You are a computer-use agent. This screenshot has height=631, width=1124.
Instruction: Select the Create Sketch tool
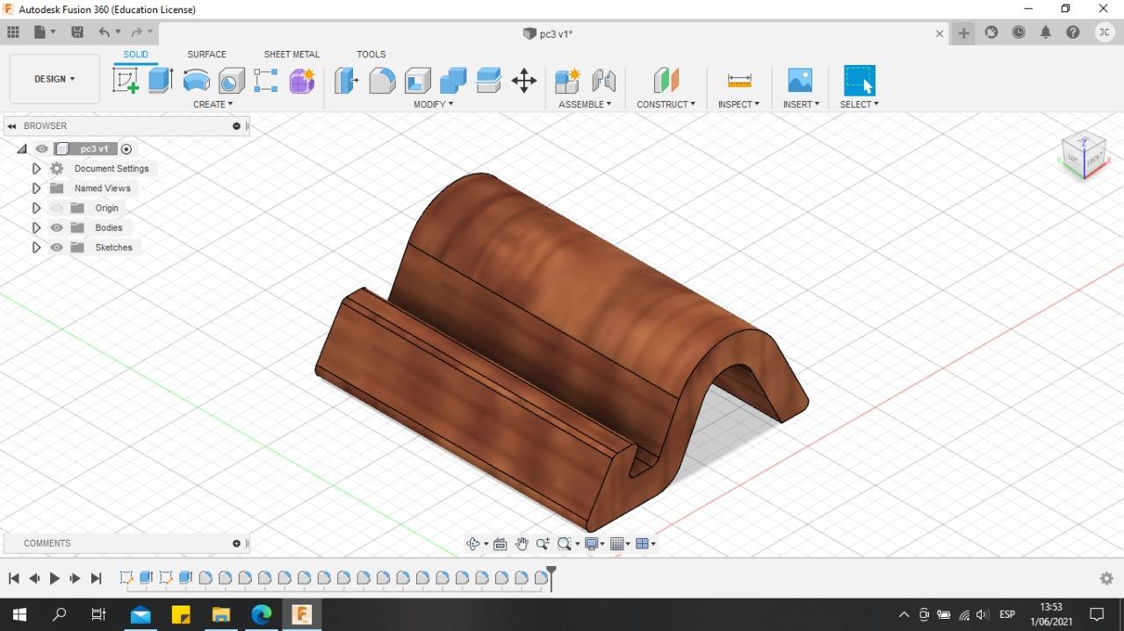(126, 81)
